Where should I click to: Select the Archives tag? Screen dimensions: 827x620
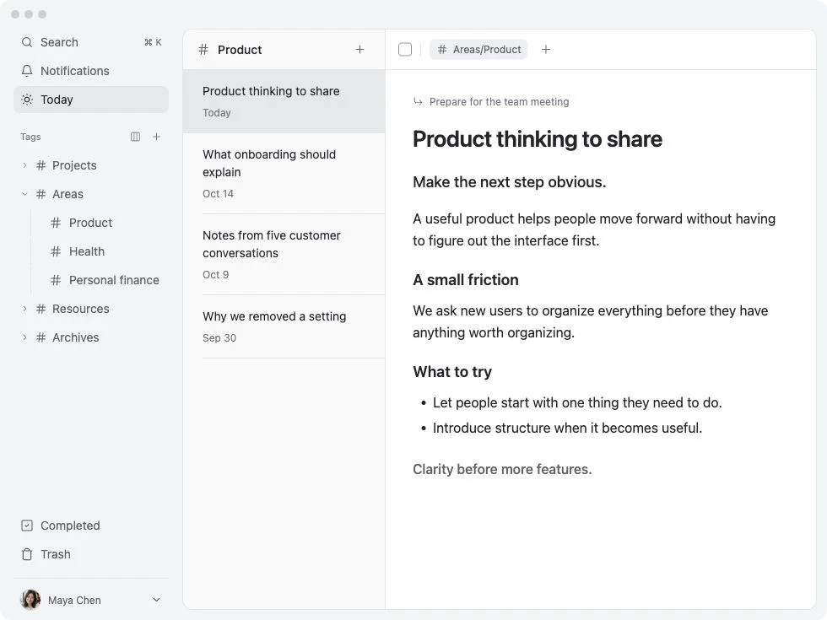tap(75, 337)
